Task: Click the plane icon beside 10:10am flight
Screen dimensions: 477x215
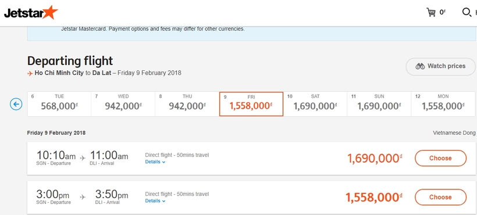Action: (83, 158)
